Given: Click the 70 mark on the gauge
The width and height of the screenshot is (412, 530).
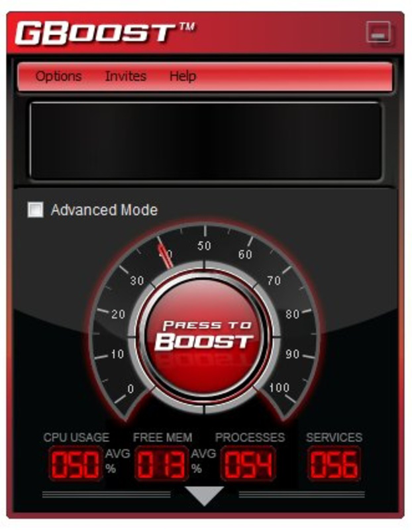Looking at the screenshot, I should pyautogui.click(x=274, y=280).
